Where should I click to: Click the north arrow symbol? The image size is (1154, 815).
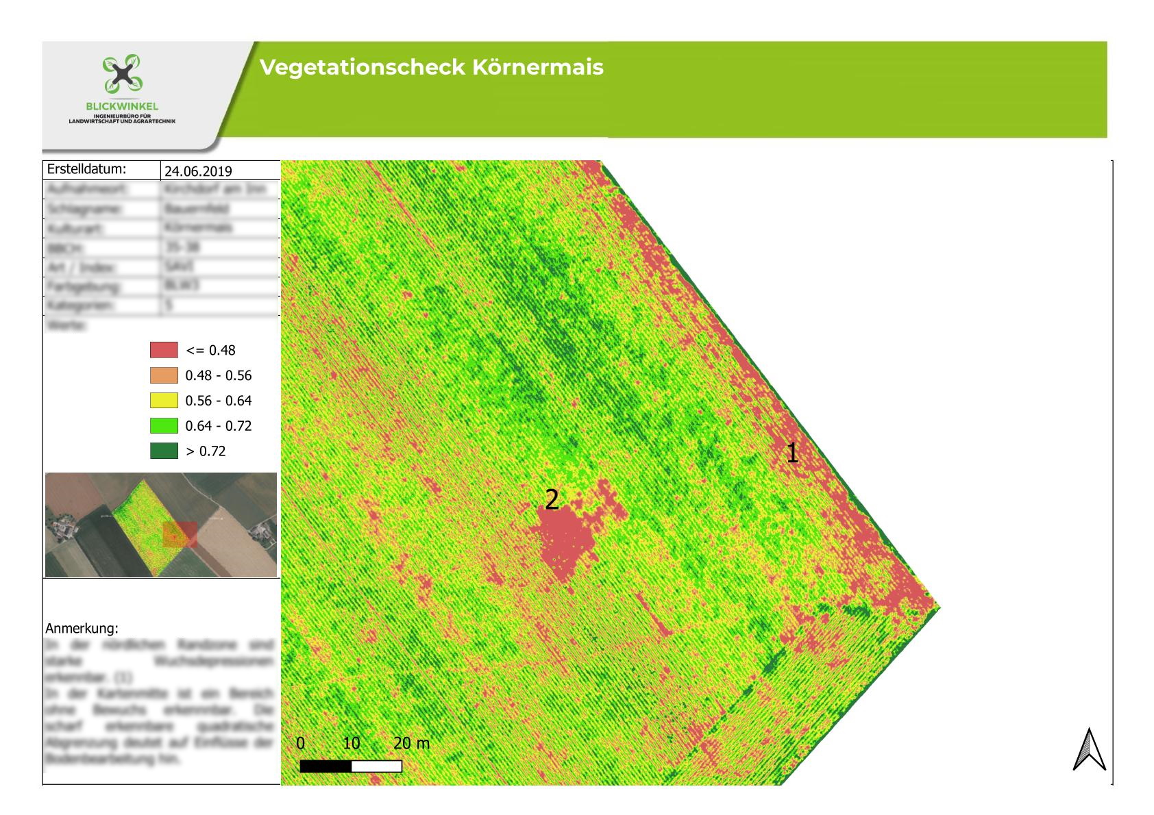[x=1089, y=749]
